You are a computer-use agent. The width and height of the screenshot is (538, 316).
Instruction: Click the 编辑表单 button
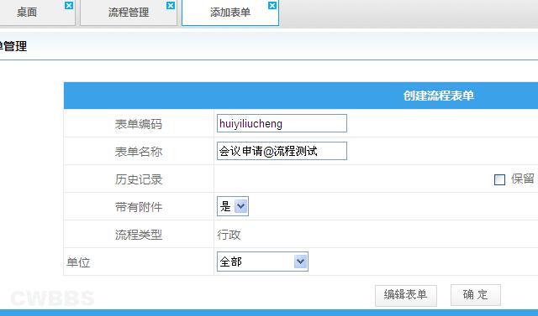click(405, 295)
